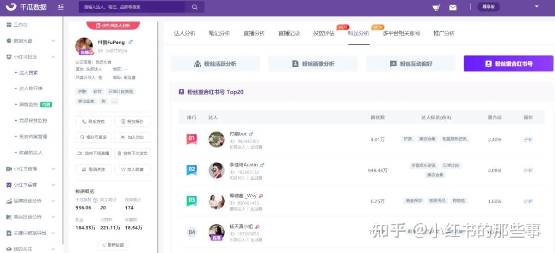555x253 pixels.
Task: Click the 相似号查询 button
Action: click(x=93, y=137)
